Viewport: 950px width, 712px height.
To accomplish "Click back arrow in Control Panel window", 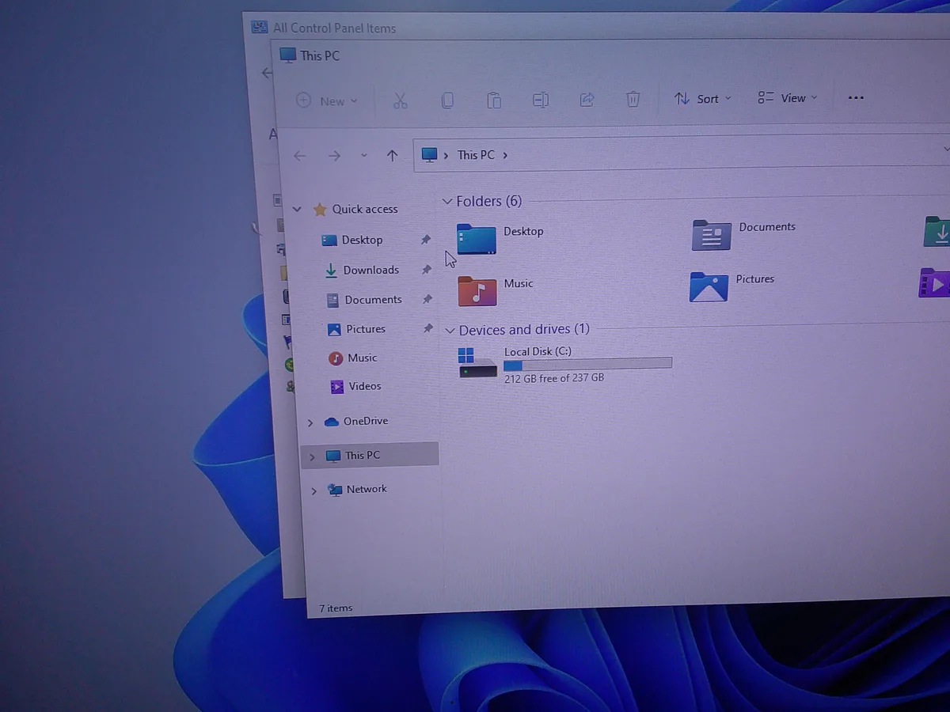I will [x=267, y=73].
